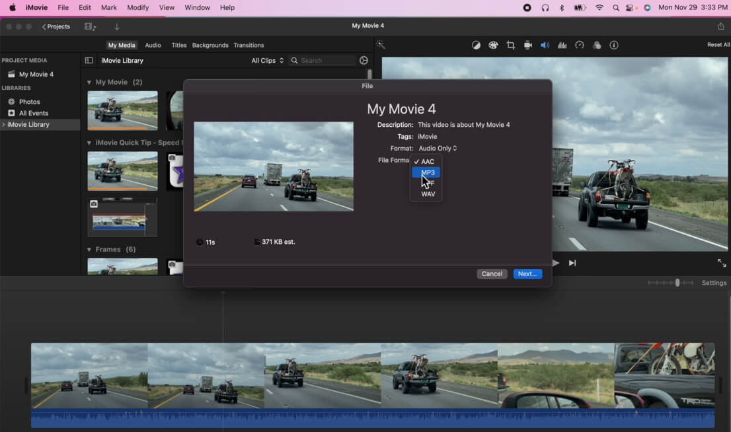Select Photos in Libraries sidebar

click(29, 102)
